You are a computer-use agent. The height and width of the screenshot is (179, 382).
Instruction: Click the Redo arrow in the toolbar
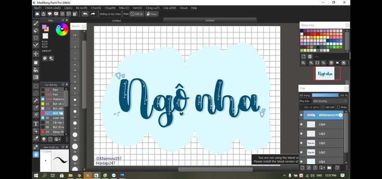(93, 14)
